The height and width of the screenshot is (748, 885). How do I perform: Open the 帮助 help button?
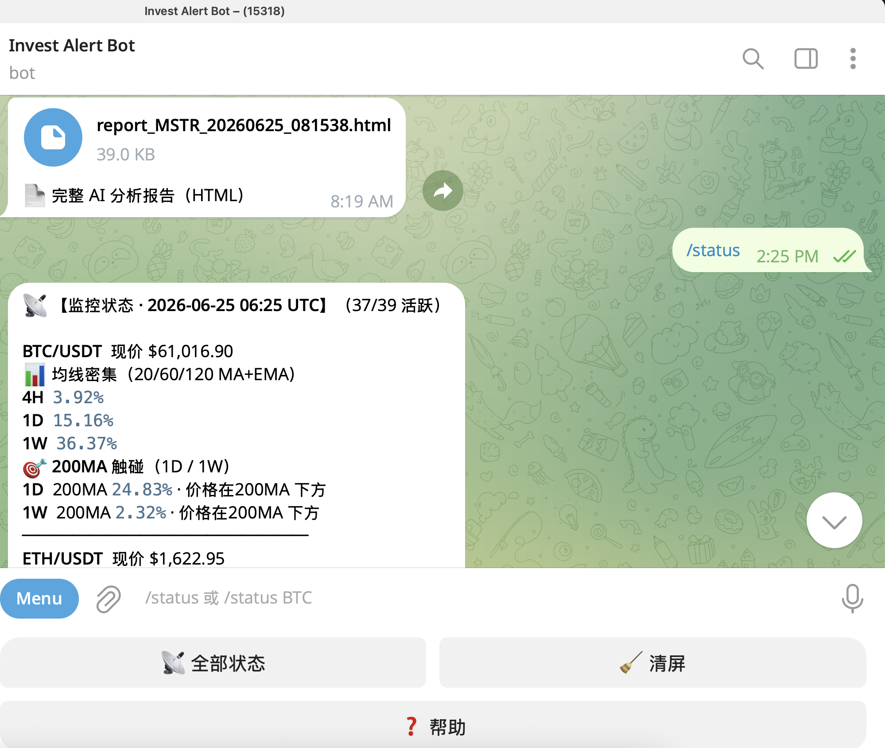[433, 725]
